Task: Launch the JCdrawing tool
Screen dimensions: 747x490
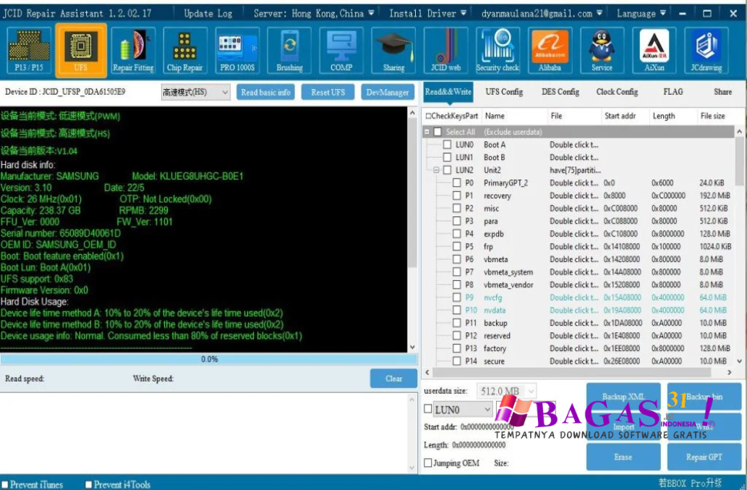Action: [706, 50]
